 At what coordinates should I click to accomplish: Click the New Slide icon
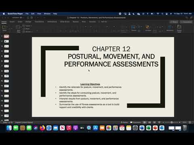(x=18, y=29)
